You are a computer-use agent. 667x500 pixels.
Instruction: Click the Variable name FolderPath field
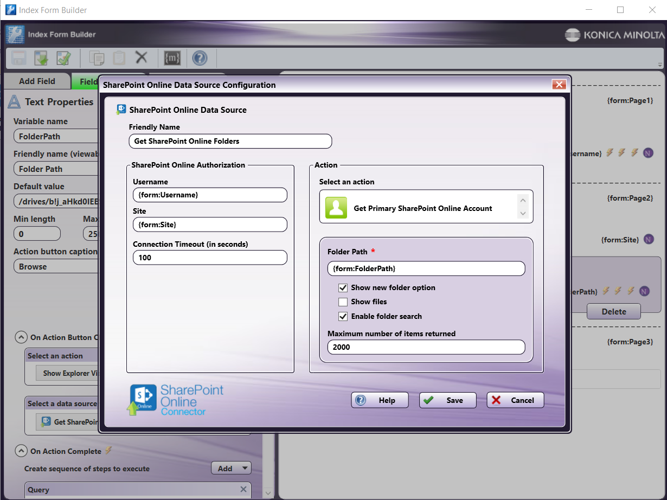tap(56, 136)
